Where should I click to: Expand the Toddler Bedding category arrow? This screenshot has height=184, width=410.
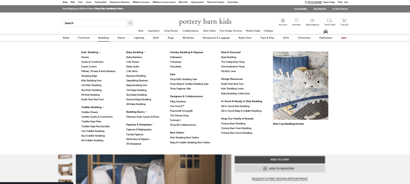(x=103, y=107)
